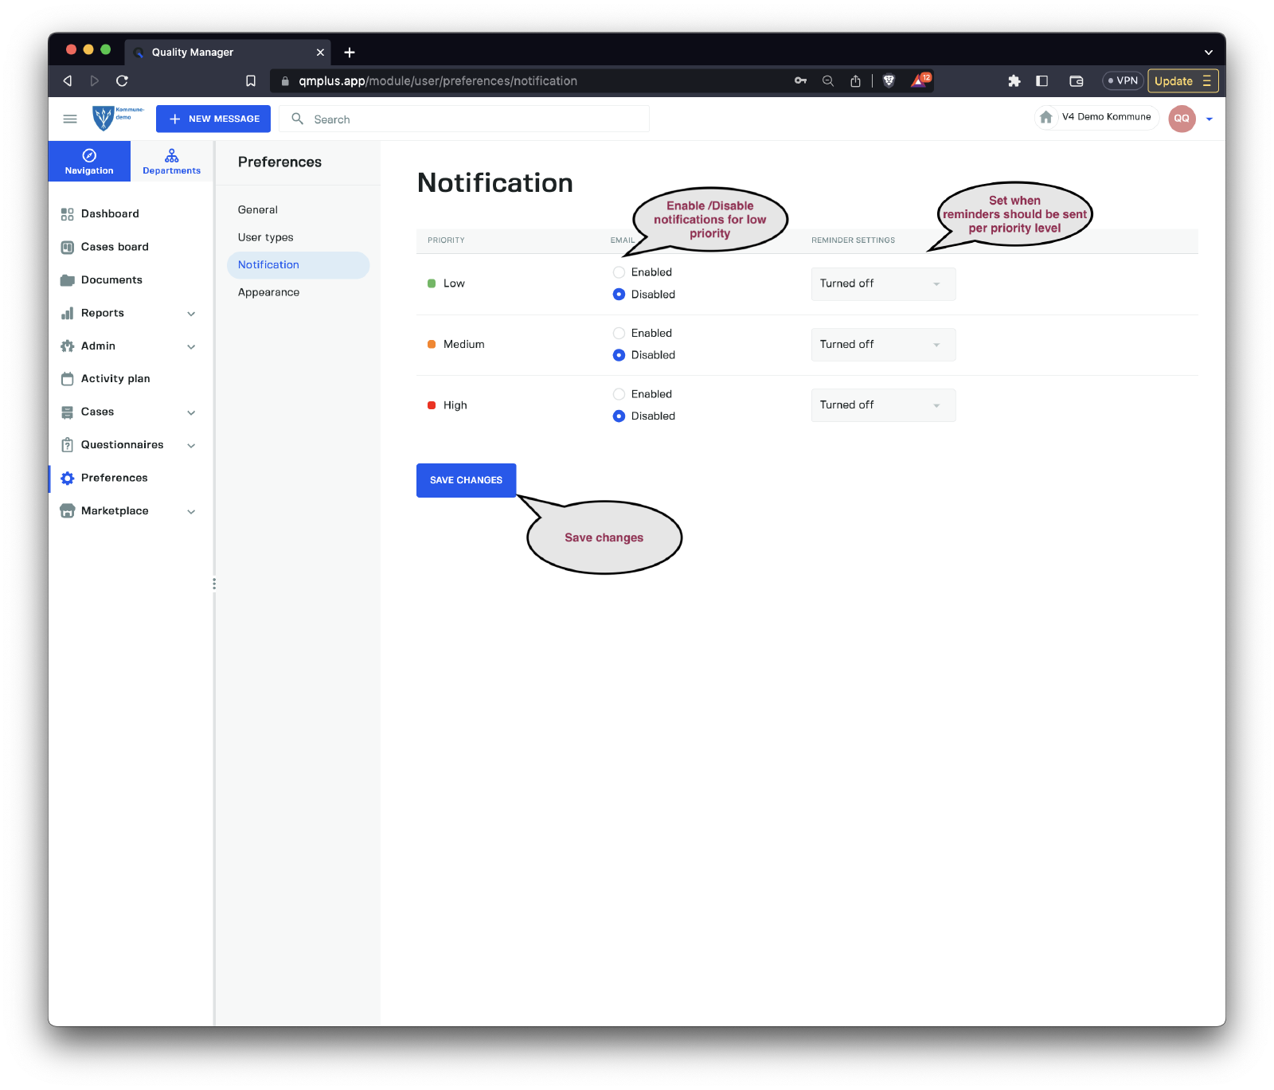The image size is (1274, 1090).
Task: Click the browser bookmark icon
Action: point(251,81)
